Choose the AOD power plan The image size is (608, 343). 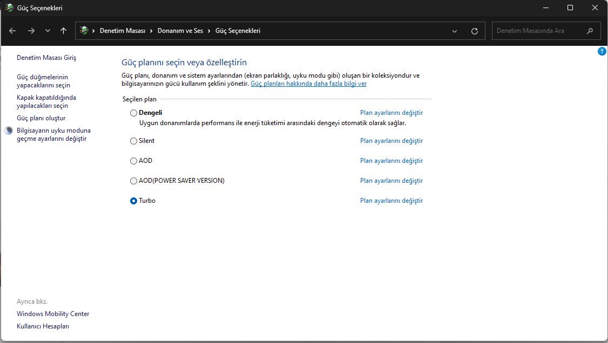(x=133, y=161)
